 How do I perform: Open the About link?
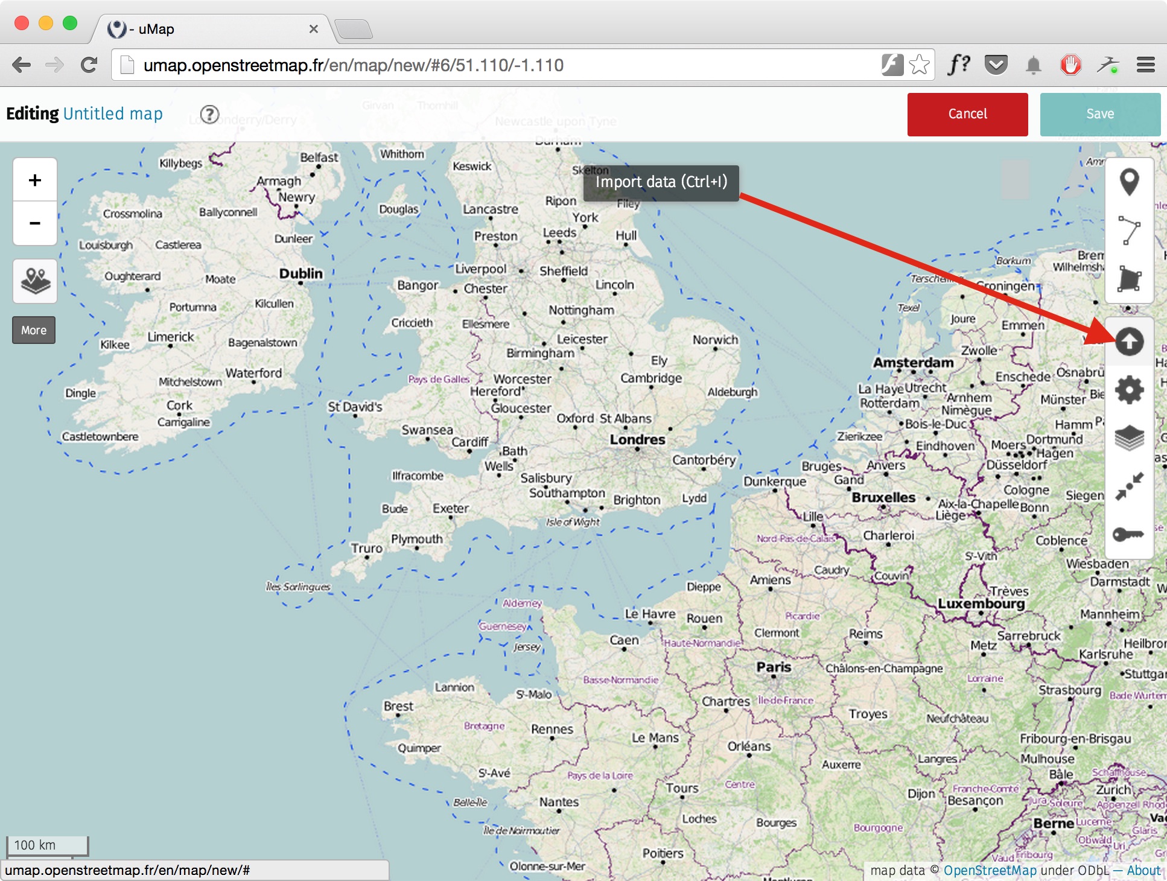1143,870
